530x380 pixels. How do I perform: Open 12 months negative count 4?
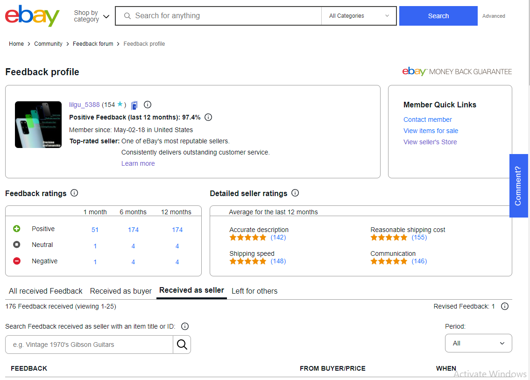[x=177, y=262]
